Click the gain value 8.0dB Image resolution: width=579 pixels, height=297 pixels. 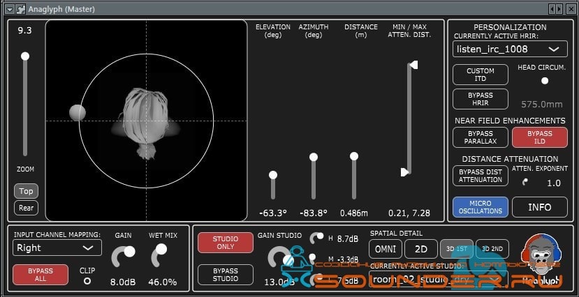pyautogui.click(x=123, y=282)
